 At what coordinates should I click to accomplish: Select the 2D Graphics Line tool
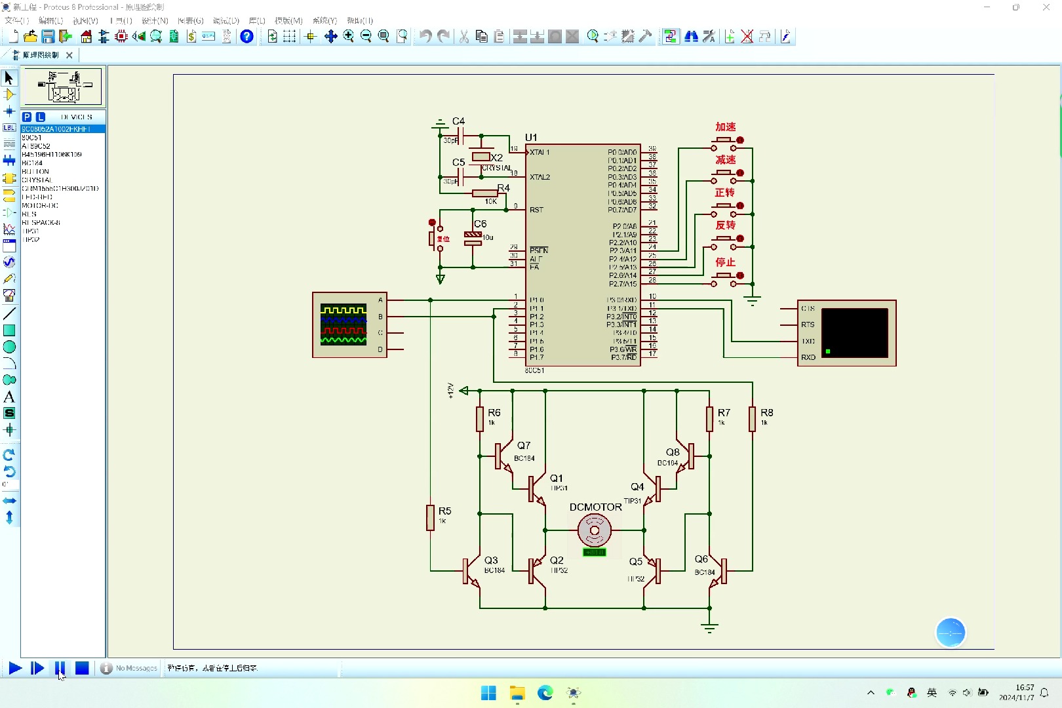tap(9, 314)
